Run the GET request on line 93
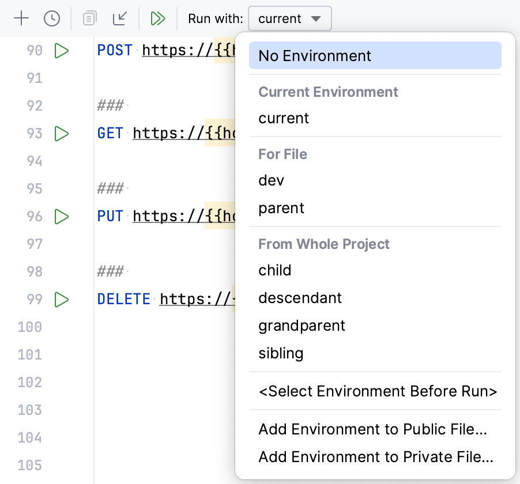 click(62, 133)
